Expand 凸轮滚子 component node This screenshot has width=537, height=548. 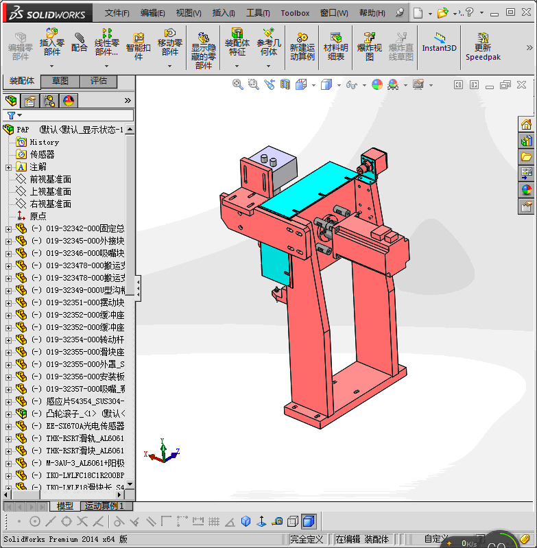(x=8, y=414)
